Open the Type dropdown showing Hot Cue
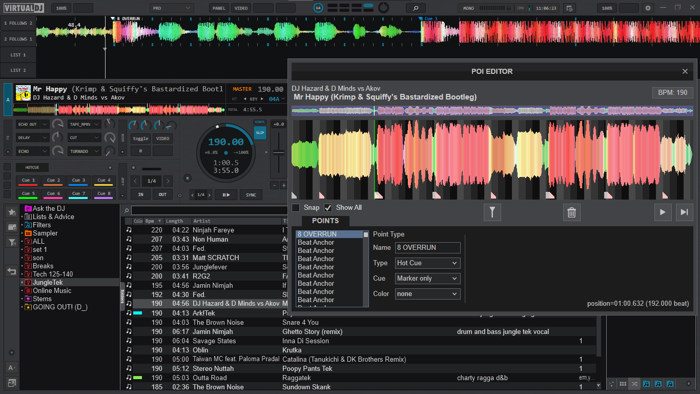The height and width of the screenshot is (394, 700). tap(428, 263)
